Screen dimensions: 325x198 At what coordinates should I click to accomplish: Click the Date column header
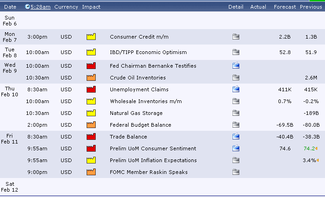10,7
